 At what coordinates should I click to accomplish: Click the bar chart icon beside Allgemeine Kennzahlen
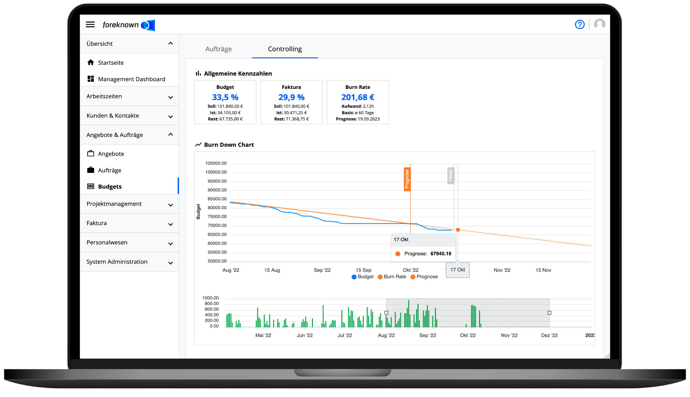[198, 73]
